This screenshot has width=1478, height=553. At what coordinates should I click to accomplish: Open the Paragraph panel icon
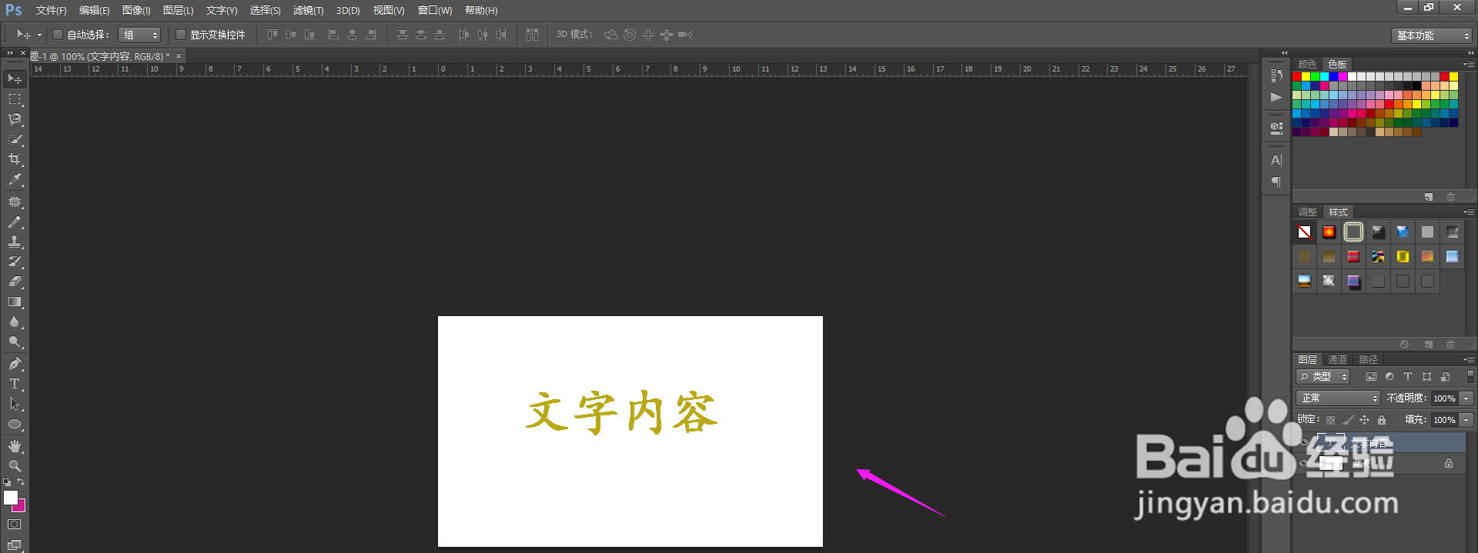coord(1276,182)
